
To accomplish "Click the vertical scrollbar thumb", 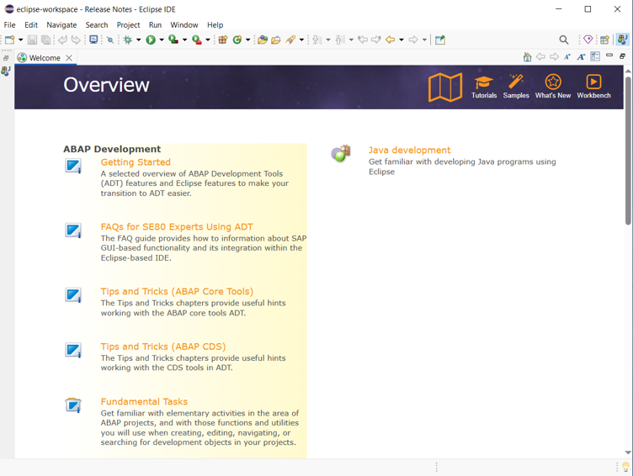I will (x=628, y=150).
